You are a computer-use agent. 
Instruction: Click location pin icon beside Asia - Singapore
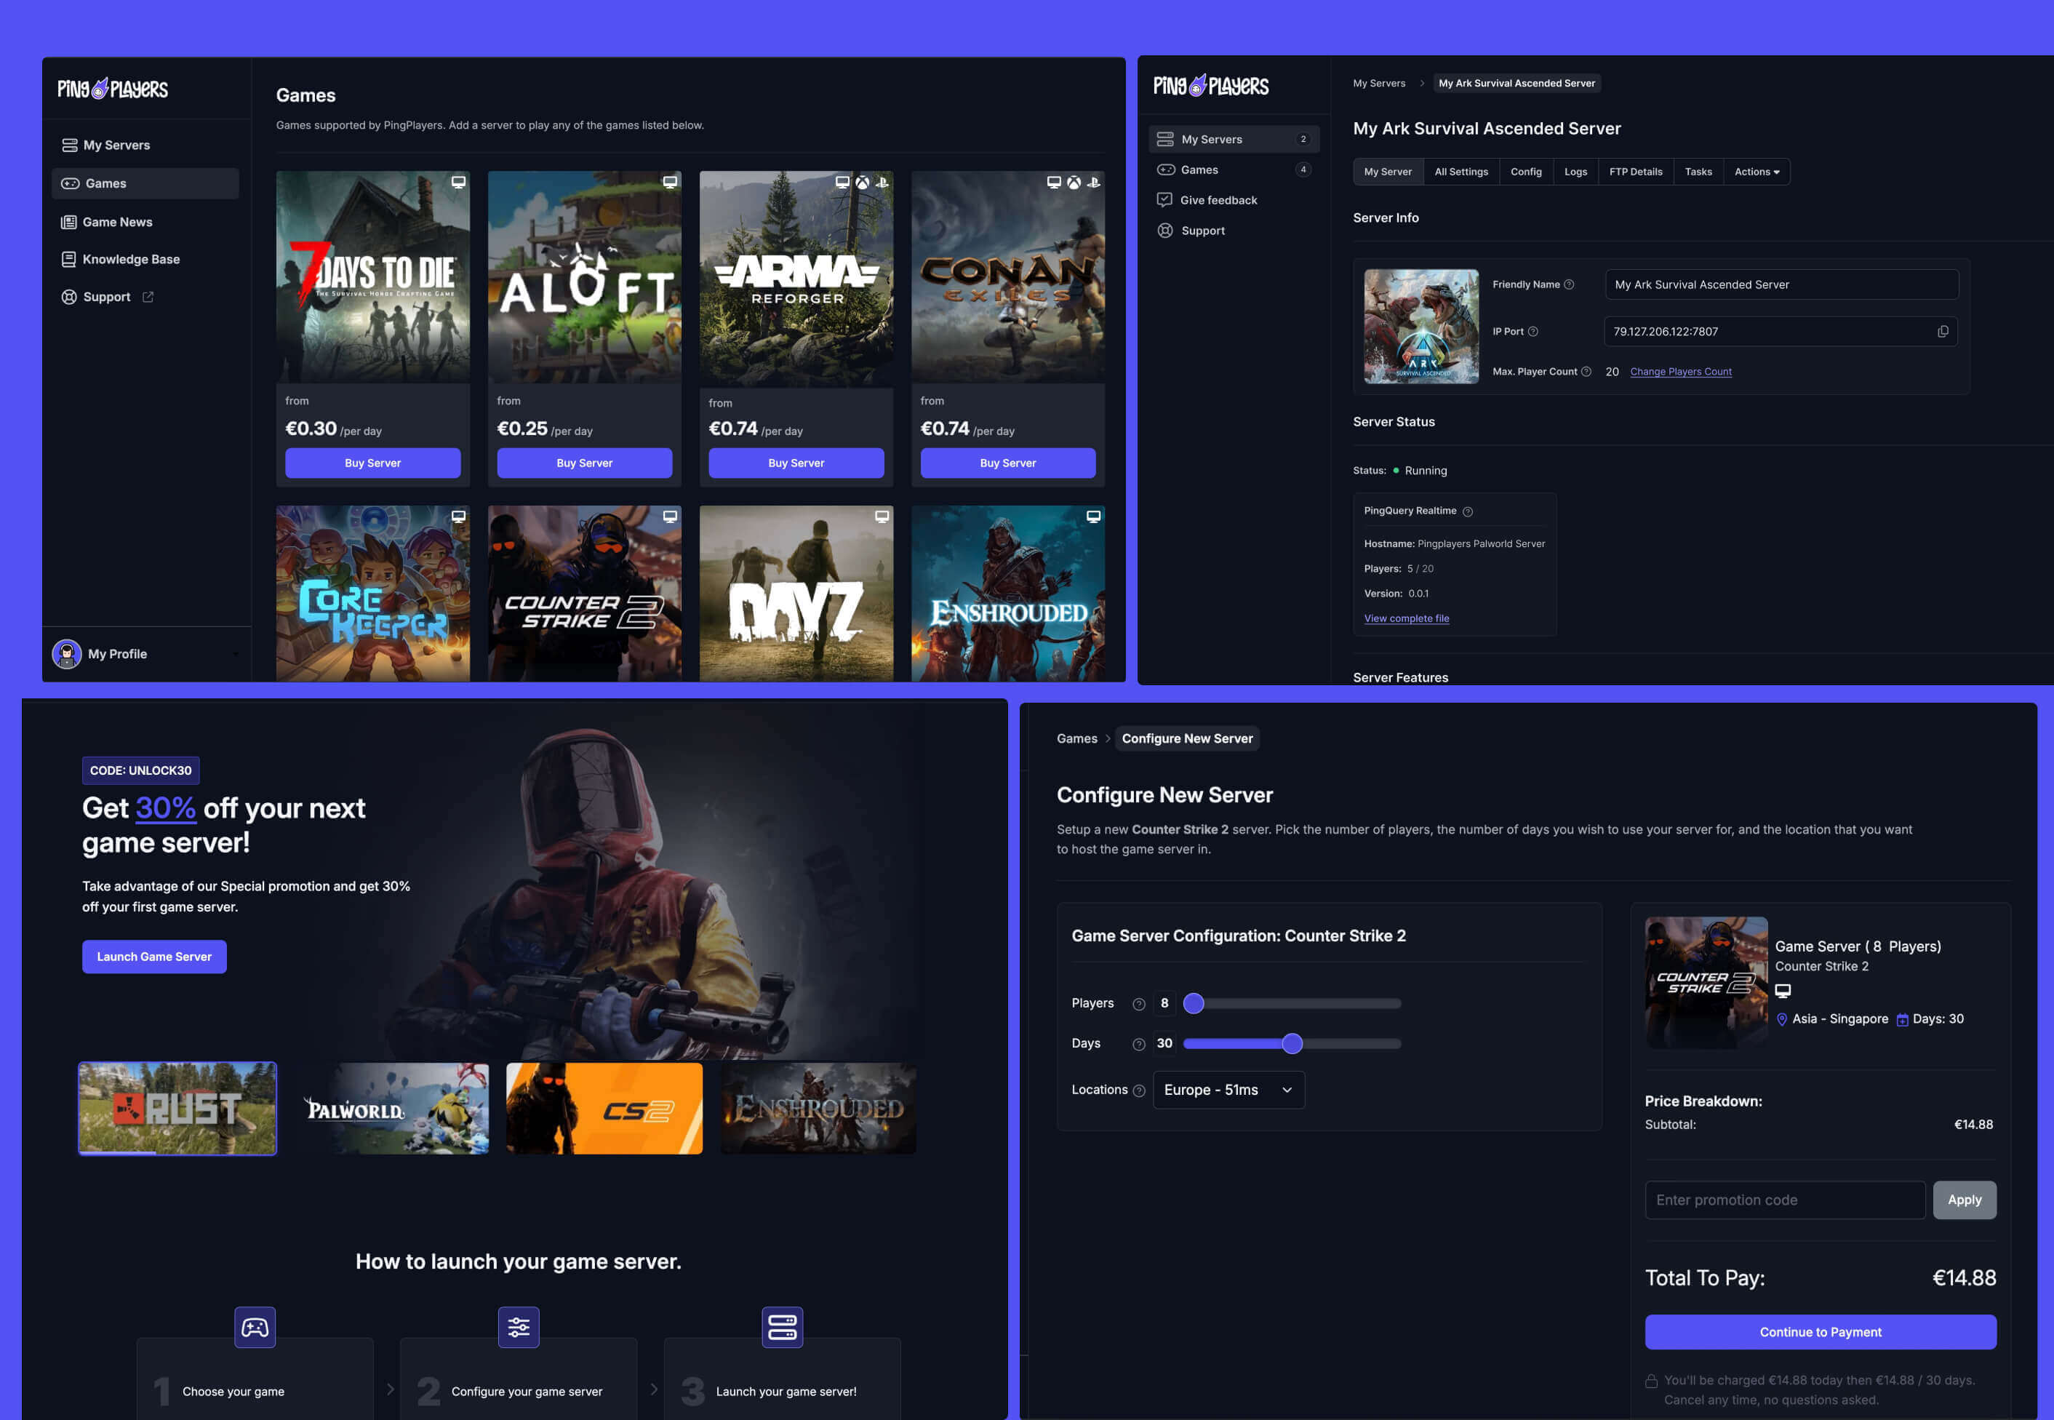coord(1782,1020)
